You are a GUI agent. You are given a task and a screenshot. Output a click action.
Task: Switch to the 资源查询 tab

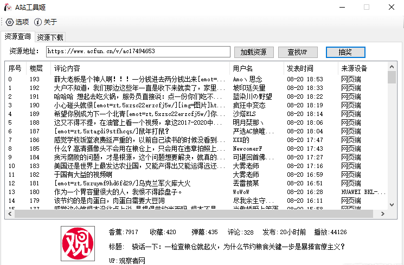point(17,36)
